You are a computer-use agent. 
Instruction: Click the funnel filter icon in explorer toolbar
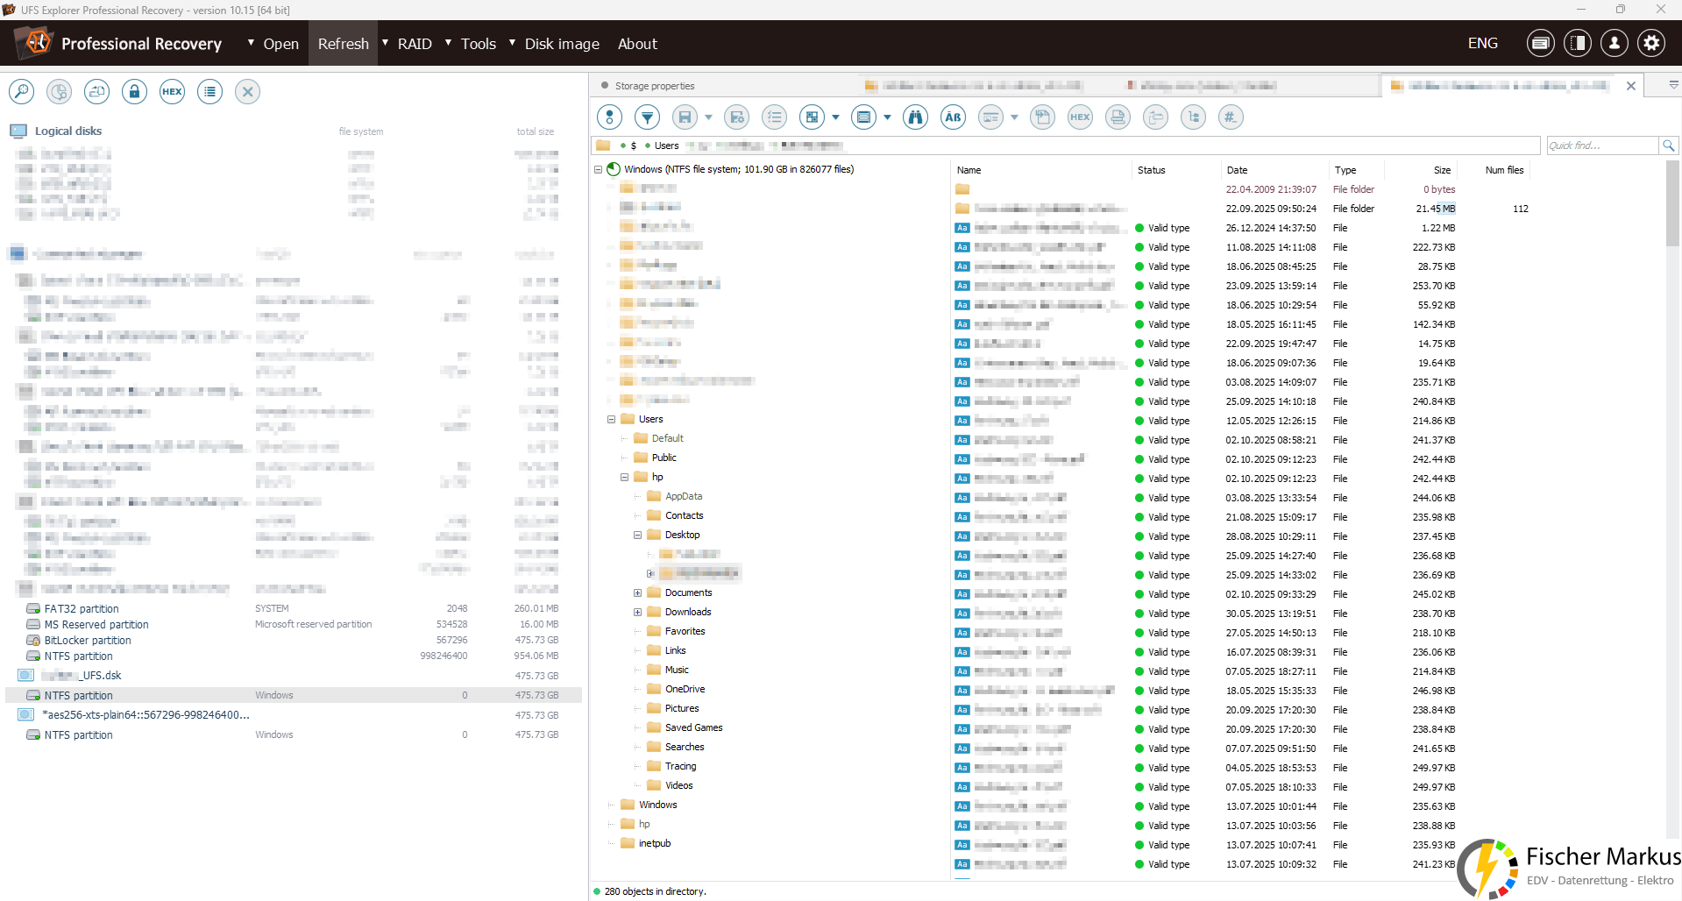coord(647,117)
